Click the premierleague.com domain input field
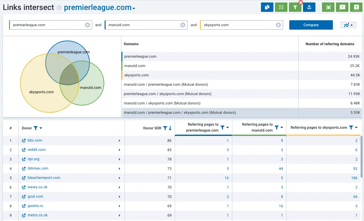 [47, 25]
